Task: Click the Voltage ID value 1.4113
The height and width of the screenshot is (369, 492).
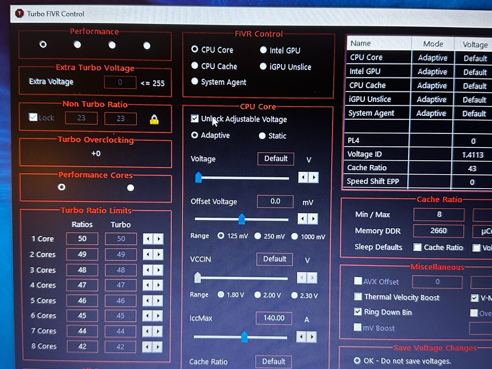Action: (x=473, y=155)
